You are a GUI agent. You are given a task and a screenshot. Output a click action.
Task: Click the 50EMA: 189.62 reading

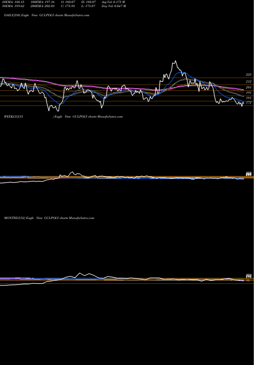14,6
